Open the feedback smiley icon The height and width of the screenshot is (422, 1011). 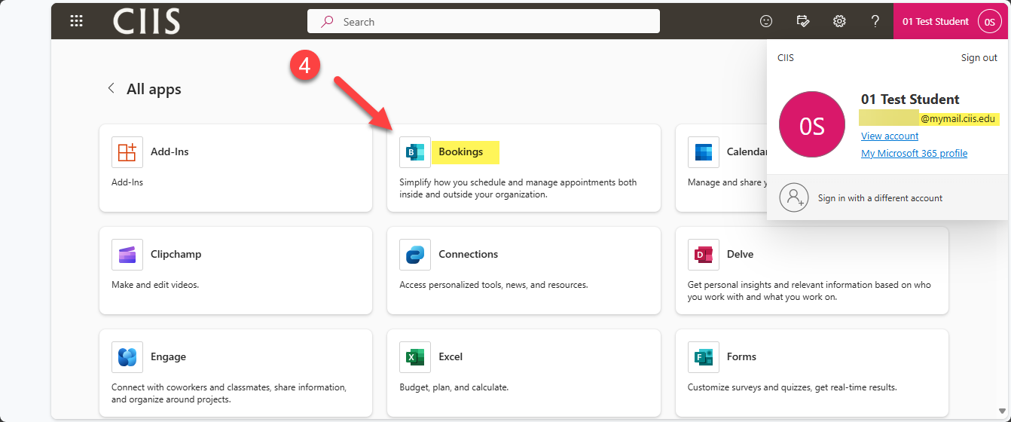[x=766, y=21]
